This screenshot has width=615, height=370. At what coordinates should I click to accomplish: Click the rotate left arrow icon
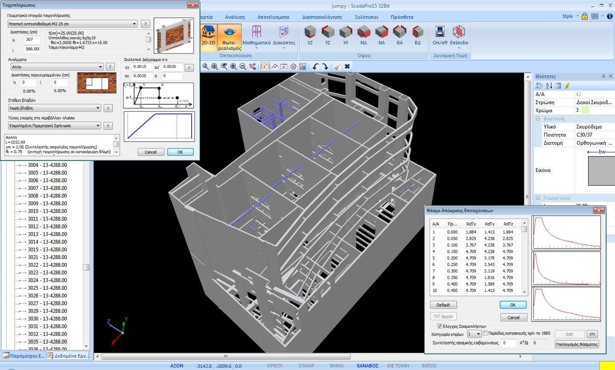point(316,67)
